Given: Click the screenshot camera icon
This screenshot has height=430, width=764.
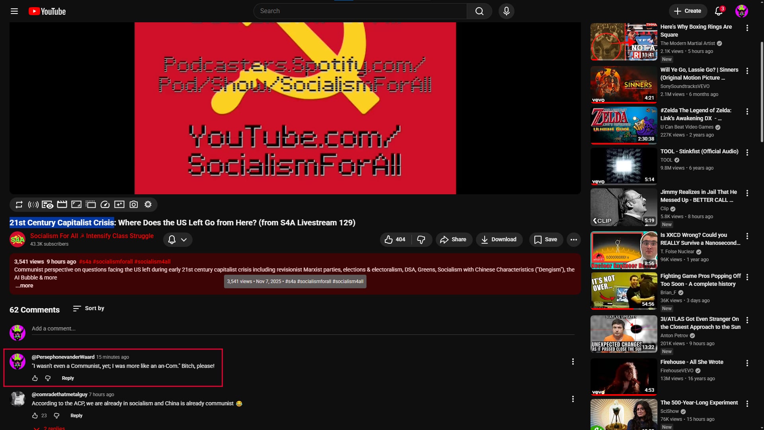Looking at the screenshot, I should click(x=134, y=205).
